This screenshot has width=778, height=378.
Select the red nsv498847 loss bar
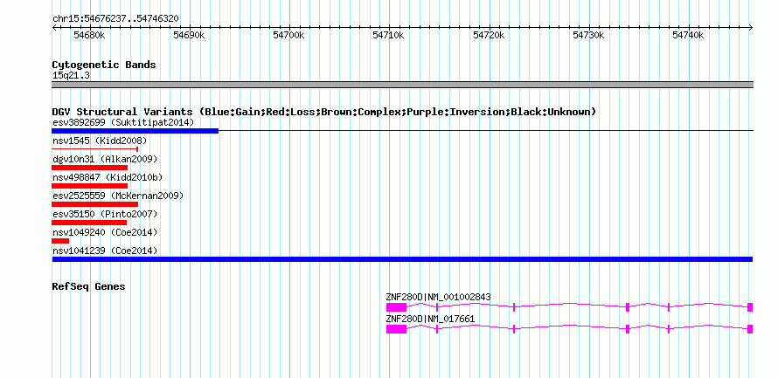click(89, 186)
